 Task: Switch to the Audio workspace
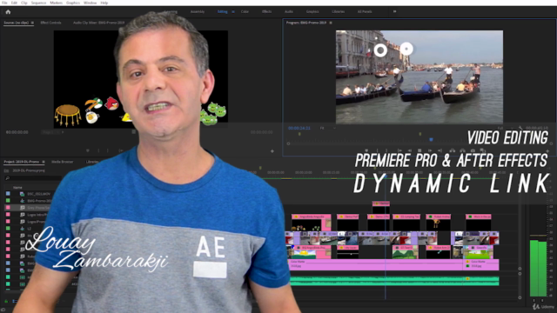tap(289, 11)
